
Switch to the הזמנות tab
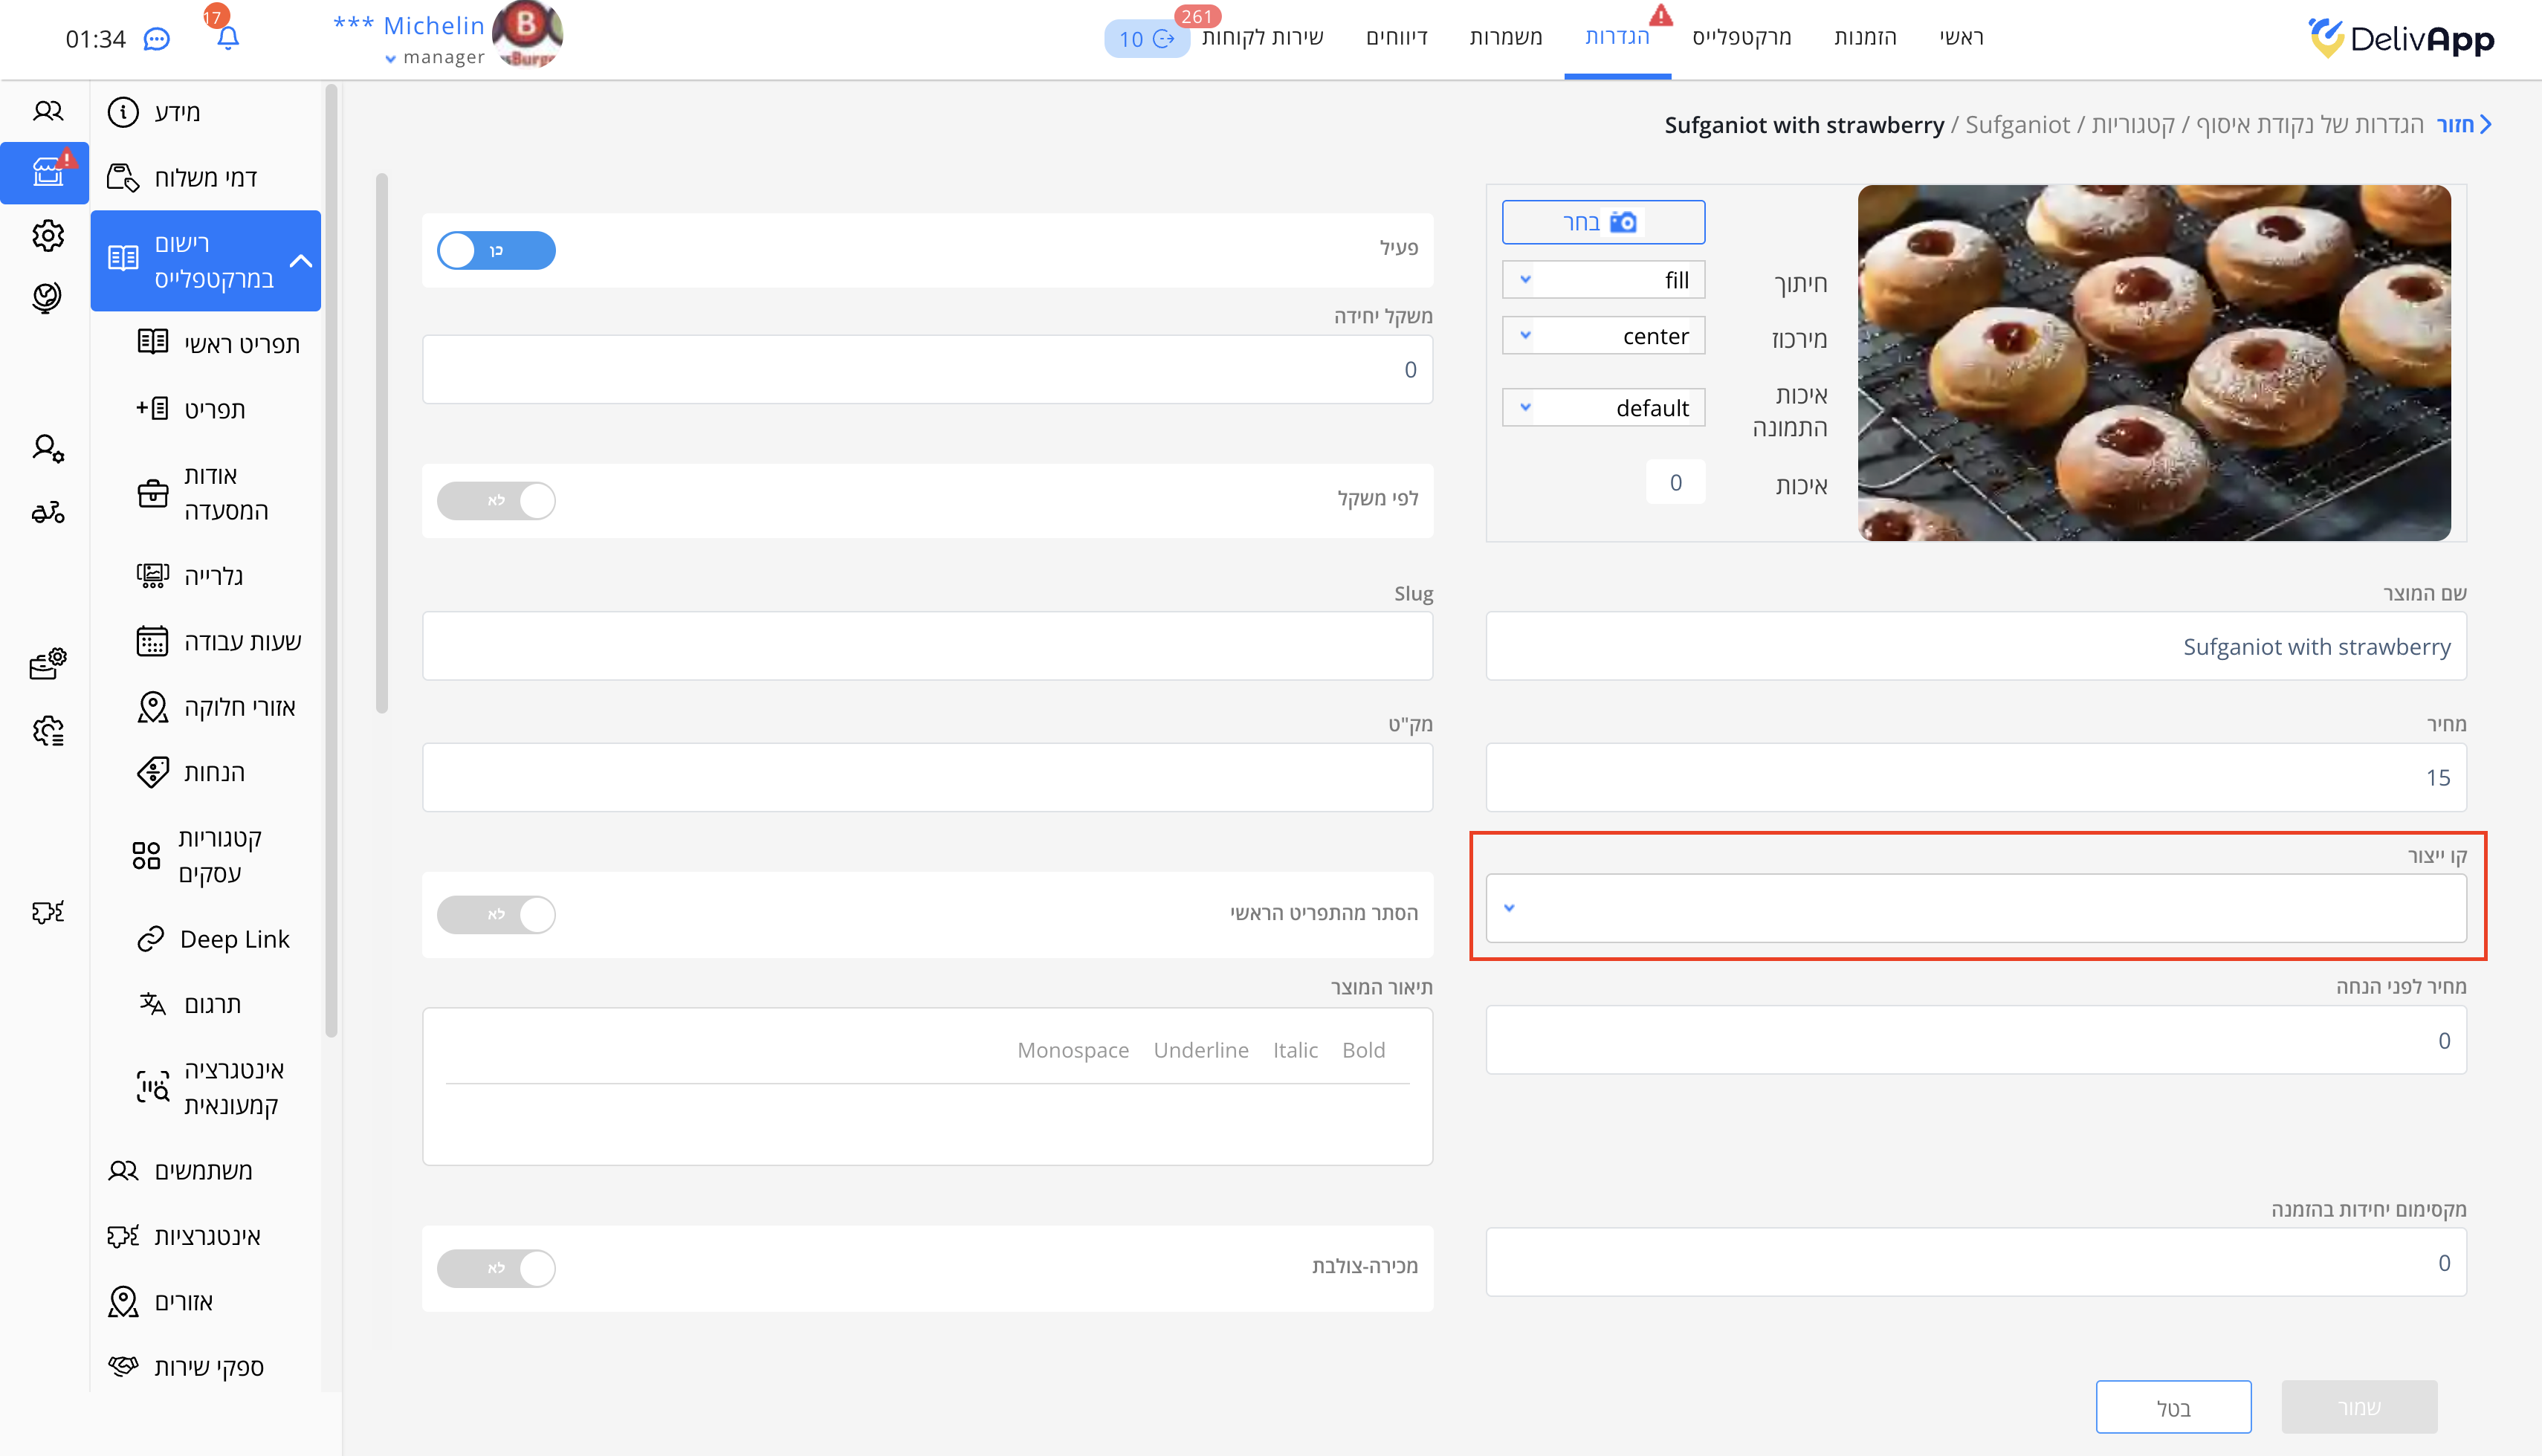tap(1864, 37)
